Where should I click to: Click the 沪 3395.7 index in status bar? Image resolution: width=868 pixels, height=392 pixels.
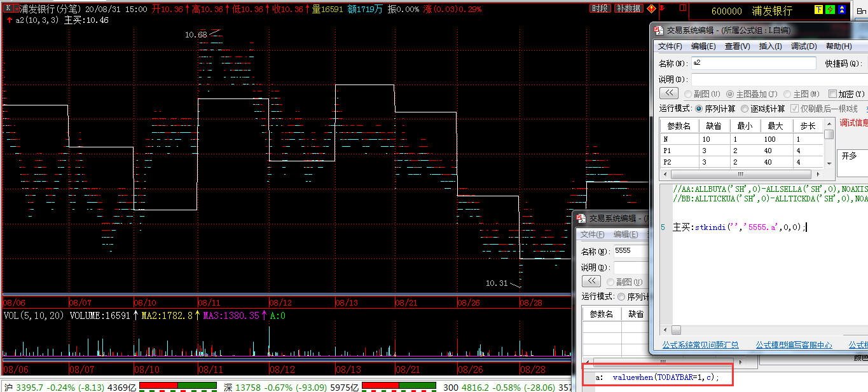coord(24,387)
